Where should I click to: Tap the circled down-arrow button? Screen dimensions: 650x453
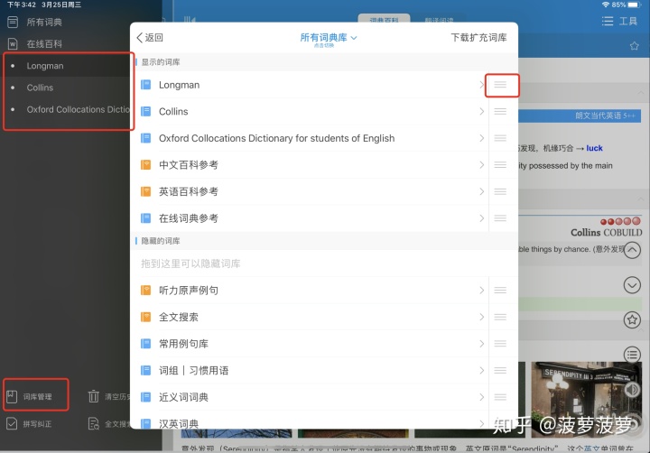632,285
